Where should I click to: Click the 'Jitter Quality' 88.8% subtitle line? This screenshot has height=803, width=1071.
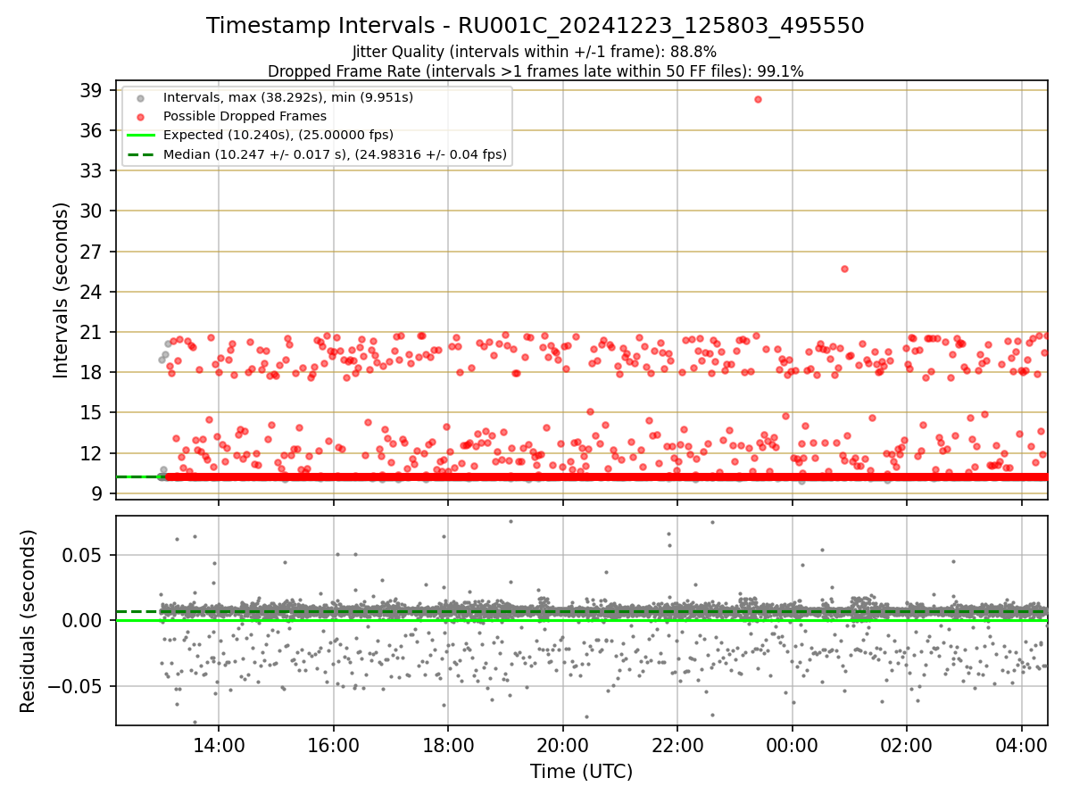point(535,53)
